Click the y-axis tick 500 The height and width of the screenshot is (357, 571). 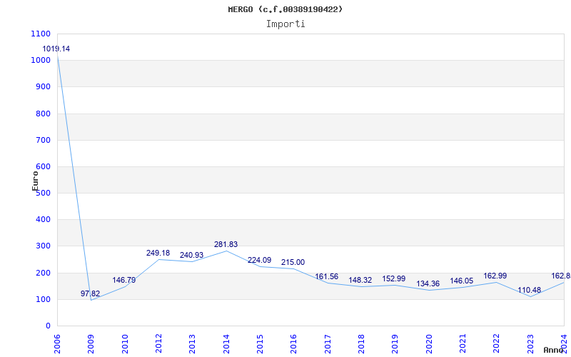pos(43,193)
